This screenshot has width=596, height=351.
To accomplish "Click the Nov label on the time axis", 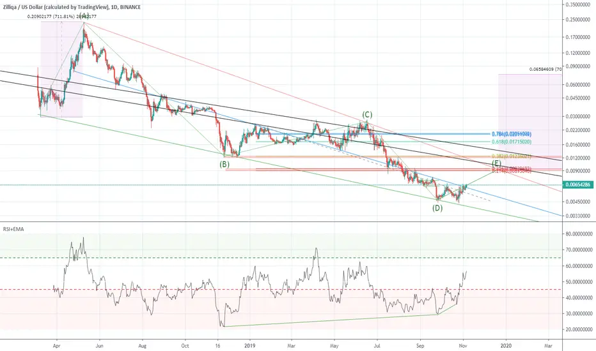I will [463, 346].
